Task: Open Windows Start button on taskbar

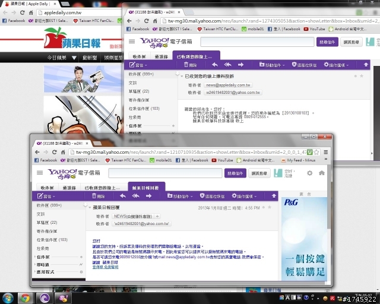Action: [8, 298]
